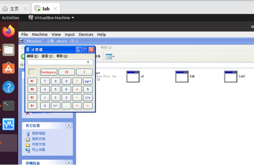Click the calculator C clear button
The width and height of the screenshot is (254, 165).
point(84,72)
